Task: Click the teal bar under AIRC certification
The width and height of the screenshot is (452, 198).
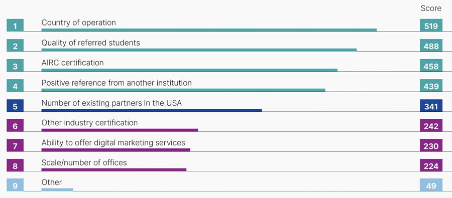Action: pyautogui.click(x=189, y=70)
